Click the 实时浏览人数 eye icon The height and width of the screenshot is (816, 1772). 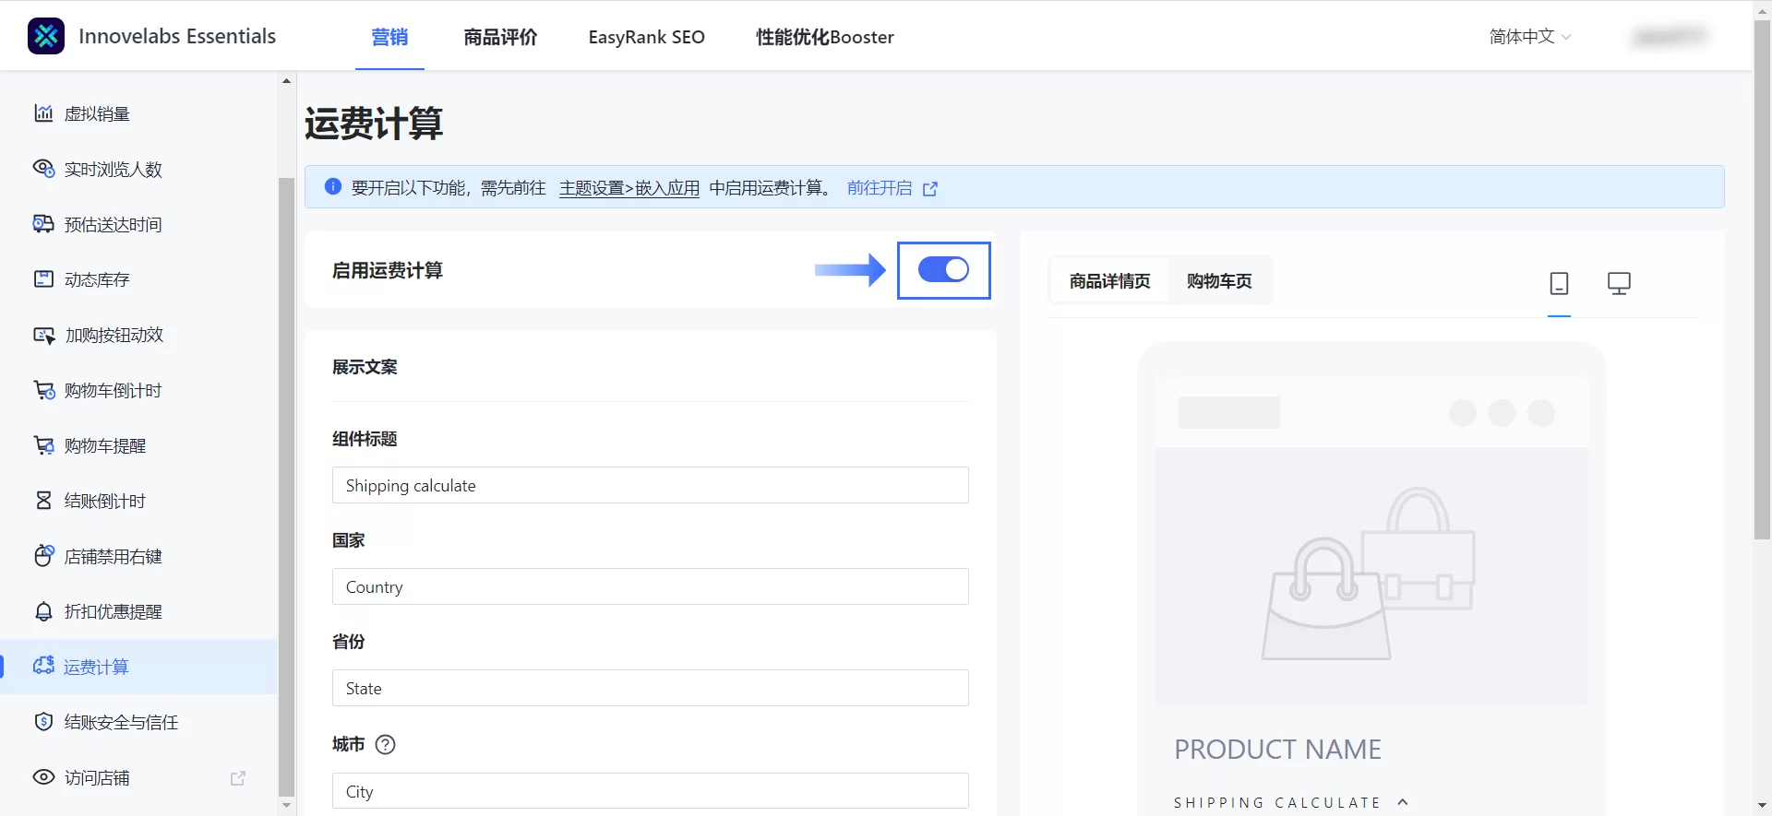point(43,169)
